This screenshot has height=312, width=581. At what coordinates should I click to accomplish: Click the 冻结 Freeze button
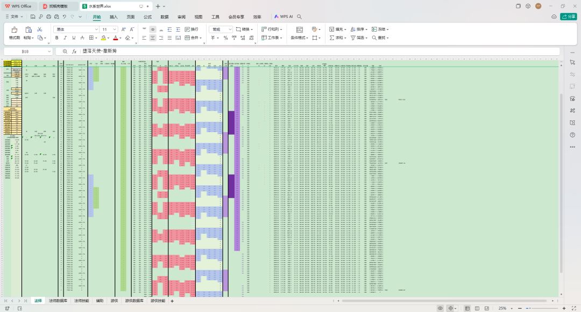point(380,29)
